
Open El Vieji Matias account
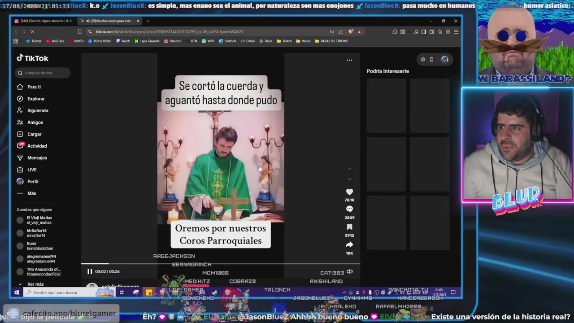[x=35, y=220]
